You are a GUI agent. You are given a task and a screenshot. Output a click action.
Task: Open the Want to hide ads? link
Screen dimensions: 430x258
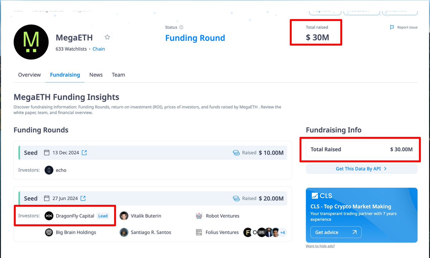[x=320, y=246]
